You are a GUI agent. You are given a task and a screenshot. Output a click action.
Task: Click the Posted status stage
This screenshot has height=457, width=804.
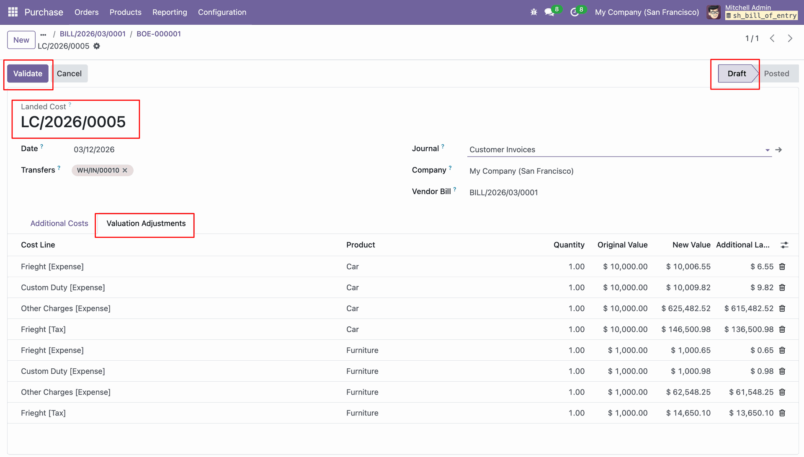(x=776, y=74)
